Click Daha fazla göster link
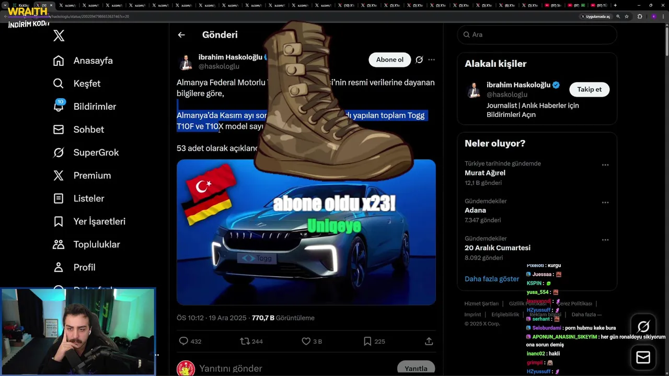 [x=491, y=279]
